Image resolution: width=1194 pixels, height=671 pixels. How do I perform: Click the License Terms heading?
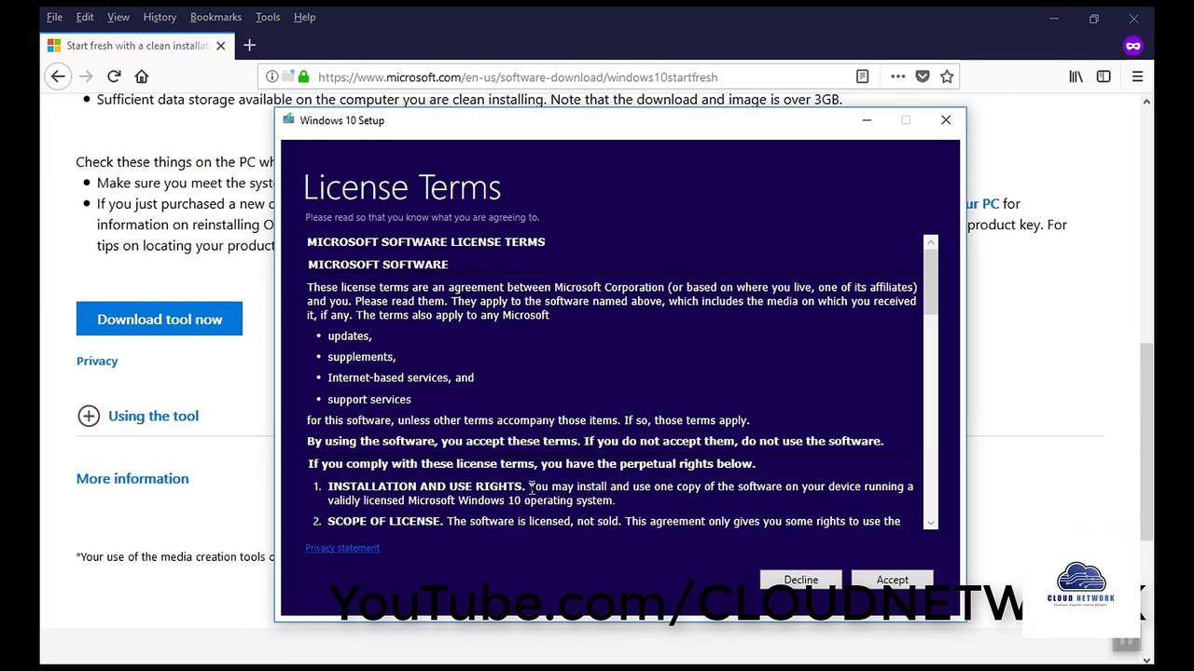402,187
